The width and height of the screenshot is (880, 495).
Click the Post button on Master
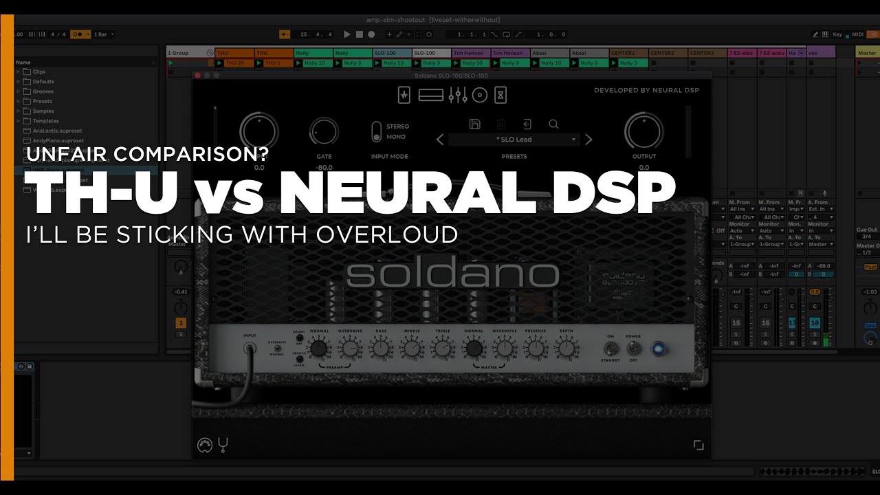pyautogui.click(x=870, y=266)
